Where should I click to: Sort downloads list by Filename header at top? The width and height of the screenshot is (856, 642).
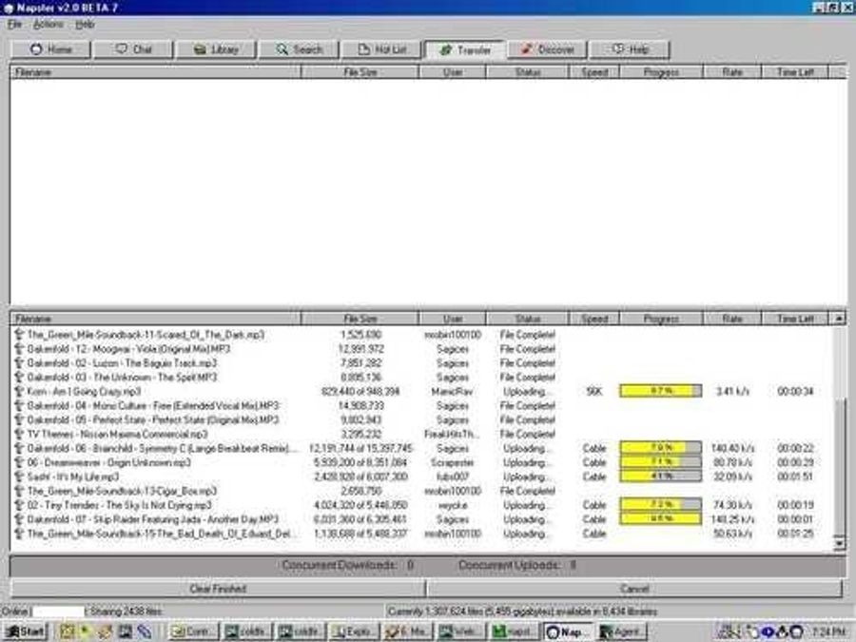tap(156, 72)
